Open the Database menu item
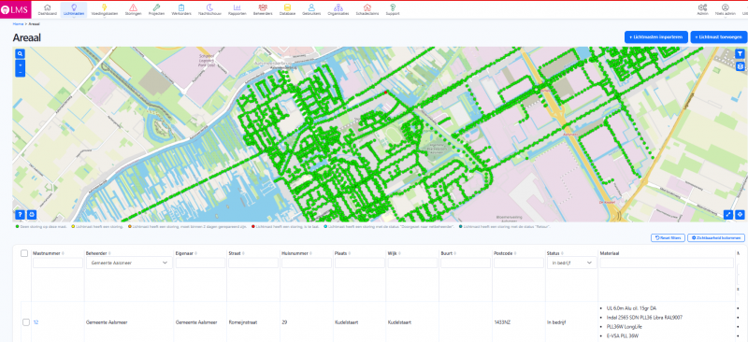 287,9
